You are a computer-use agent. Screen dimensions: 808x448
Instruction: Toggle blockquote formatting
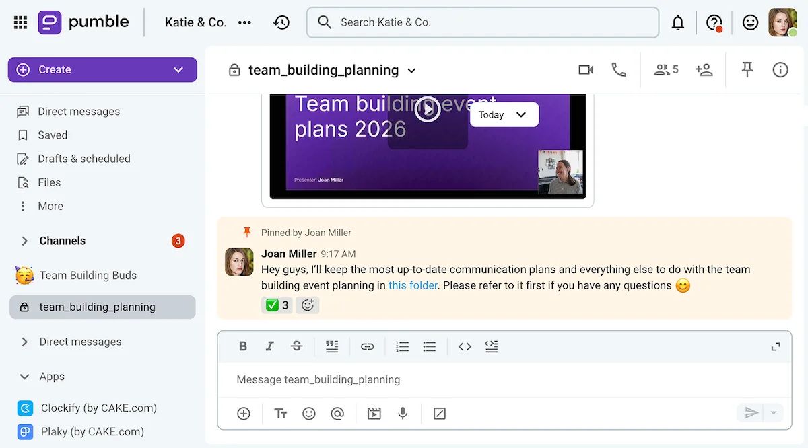(x=331, y=346)
